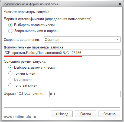Confirm settings with the "Готово" button
Viewport: 124px width, 122px height.
click(x=86, y=114)
